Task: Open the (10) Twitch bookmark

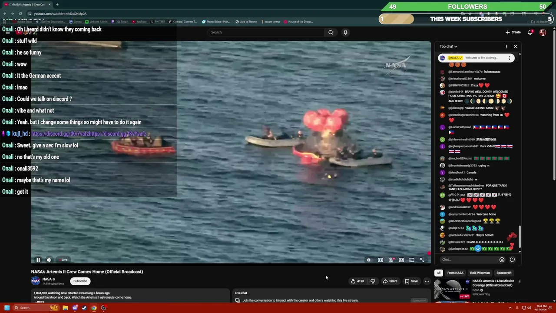Action: (x=120, y=22)
